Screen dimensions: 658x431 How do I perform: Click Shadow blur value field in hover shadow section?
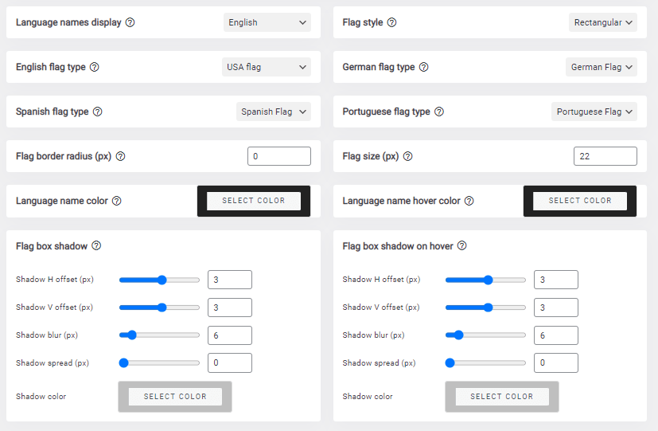(556, 335)
